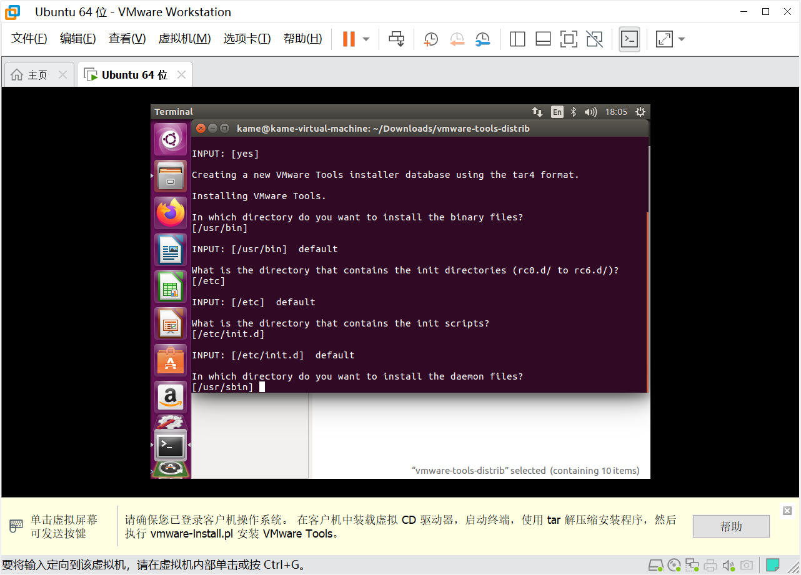Click the sound card status icon

(x=728, y=566)
